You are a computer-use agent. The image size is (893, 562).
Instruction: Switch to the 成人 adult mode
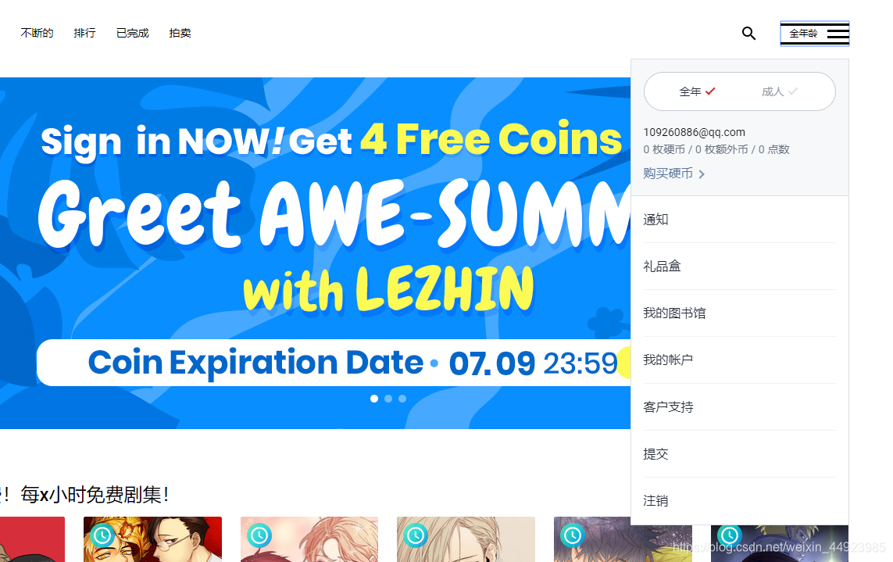[x=780, y=91]
